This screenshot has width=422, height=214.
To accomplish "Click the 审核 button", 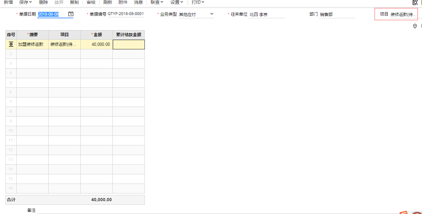I will (x=91, y=3).
